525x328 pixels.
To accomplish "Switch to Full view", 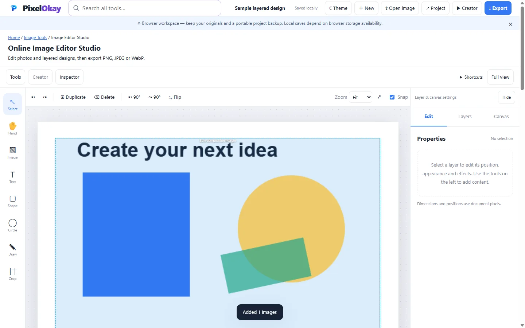I will [x=500, y=77].
